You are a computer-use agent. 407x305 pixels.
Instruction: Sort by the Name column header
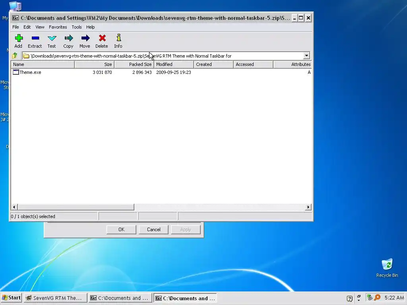[x=43, y=64]
